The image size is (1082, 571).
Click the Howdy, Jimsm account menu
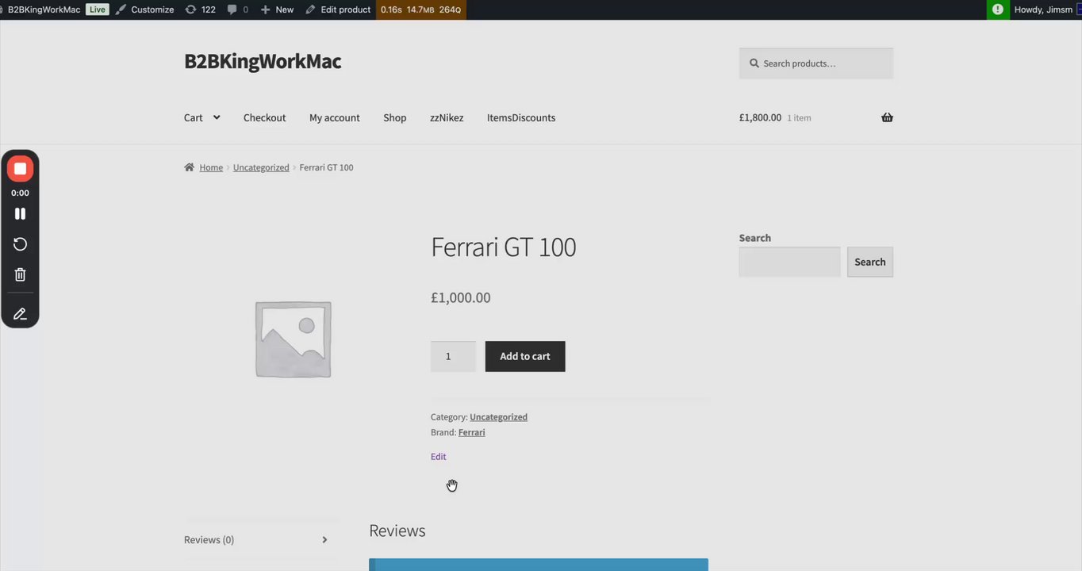[1043, 10]
